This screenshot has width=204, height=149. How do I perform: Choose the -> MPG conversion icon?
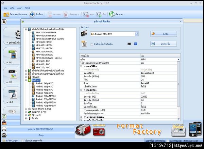(x=13, y=94)
